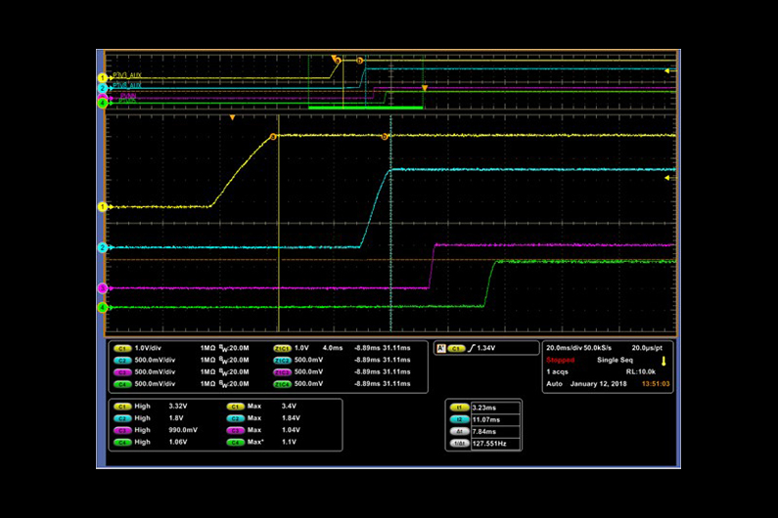
Task: Click the C3 Max measurement badge
Action: (235, 430)
